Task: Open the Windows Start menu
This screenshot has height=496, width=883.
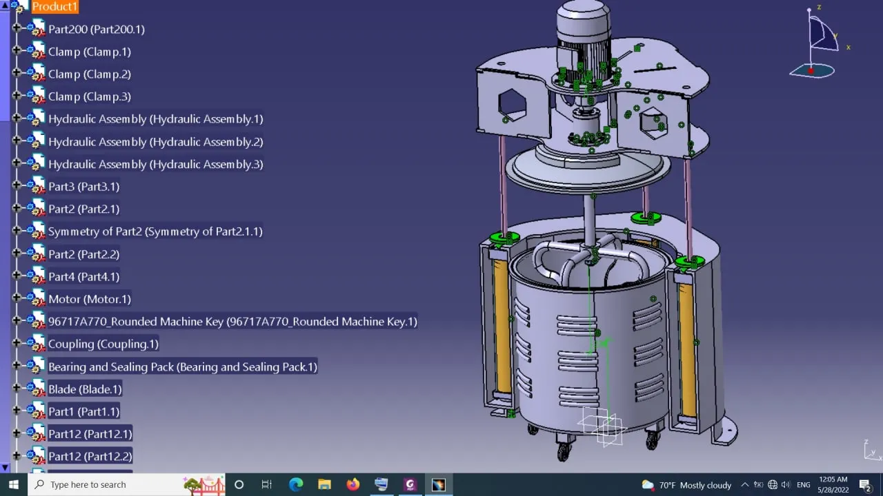Action: click(13, 485)
